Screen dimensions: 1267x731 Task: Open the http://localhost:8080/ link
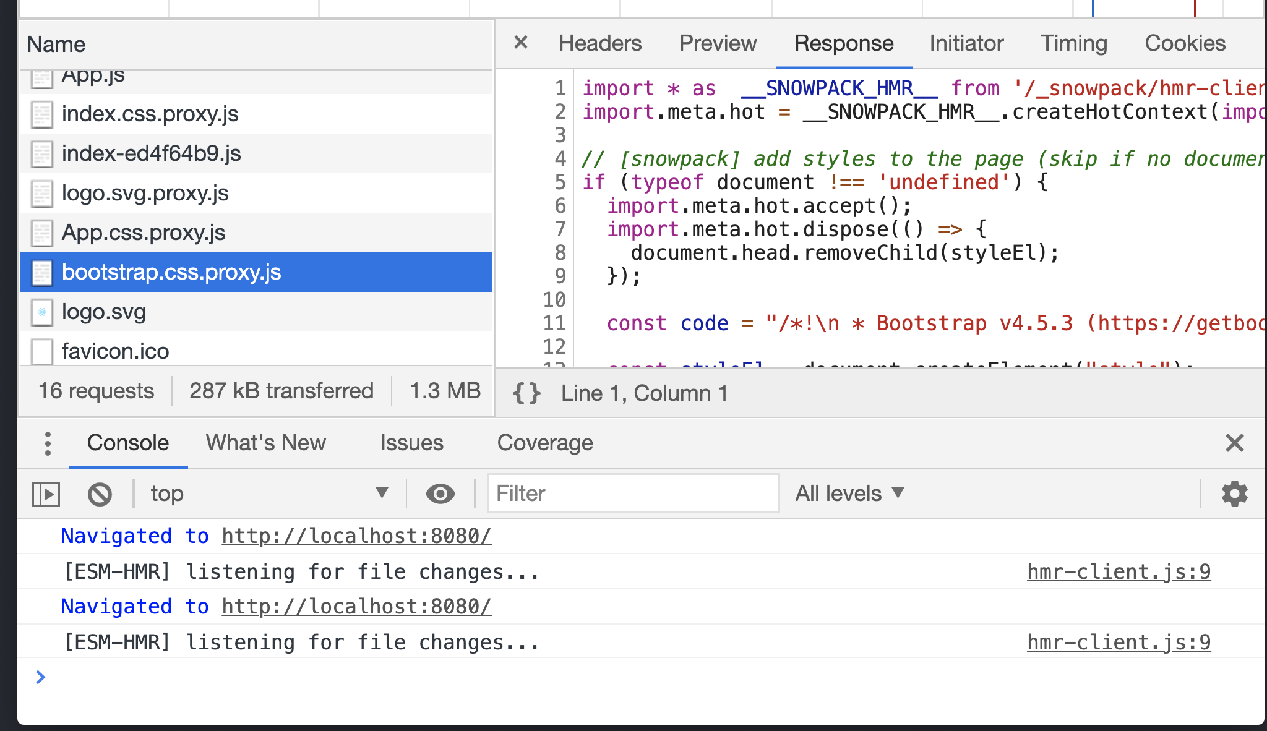point(355,536)
